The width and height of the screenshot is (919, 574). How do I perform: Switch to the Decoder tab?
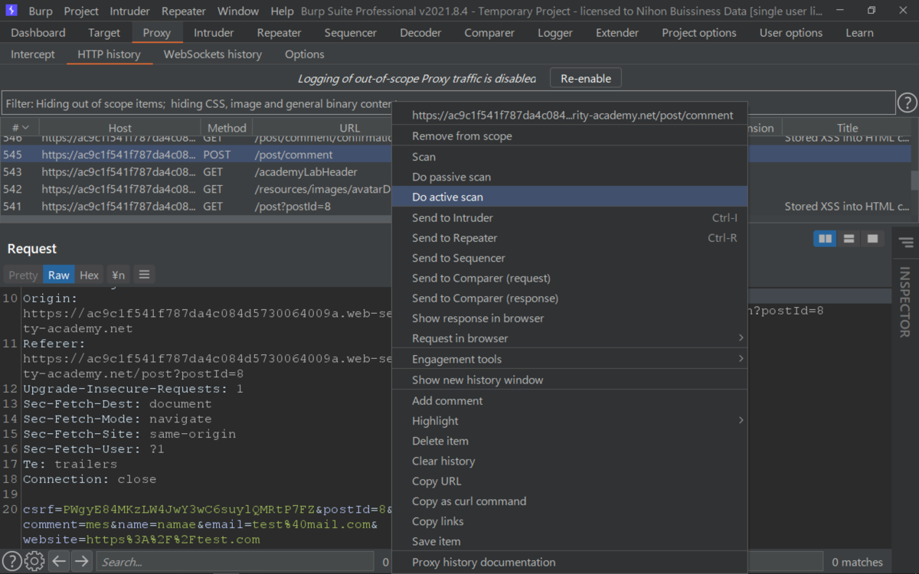(420, 33)
